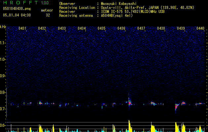Viewport: 208px width, 132px height.
Task: Click the Receiving Location label
Action: 77,8
